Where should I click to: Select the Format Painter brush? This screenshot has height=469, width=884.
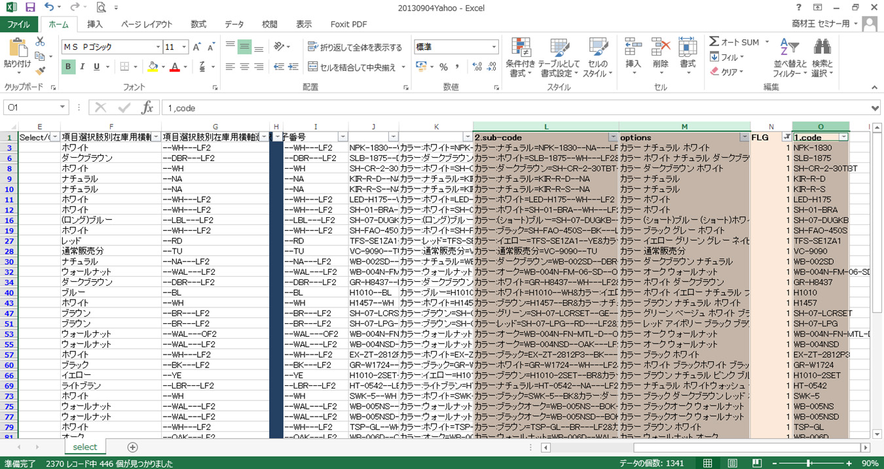click(x=40, y=71)
